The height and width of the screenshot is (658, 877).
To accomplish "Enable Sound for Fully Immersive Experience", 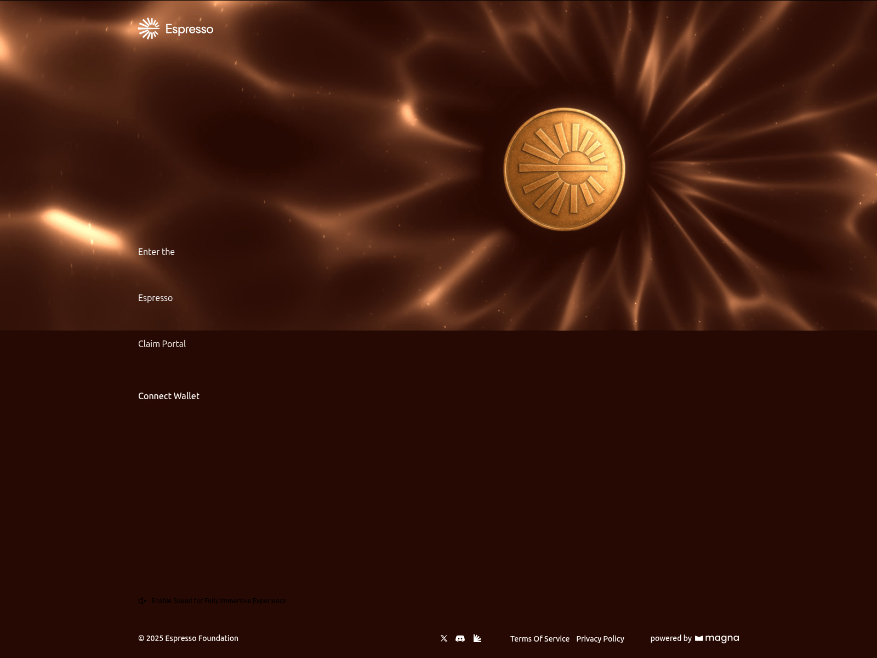I will tap(219, 601).
